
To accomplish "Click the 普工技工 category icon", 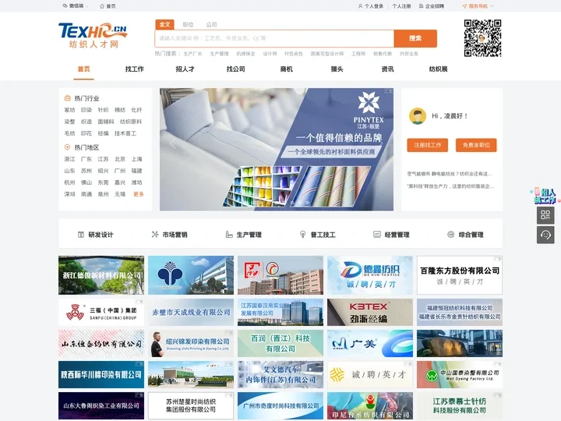I will click(x=302, y=234).
